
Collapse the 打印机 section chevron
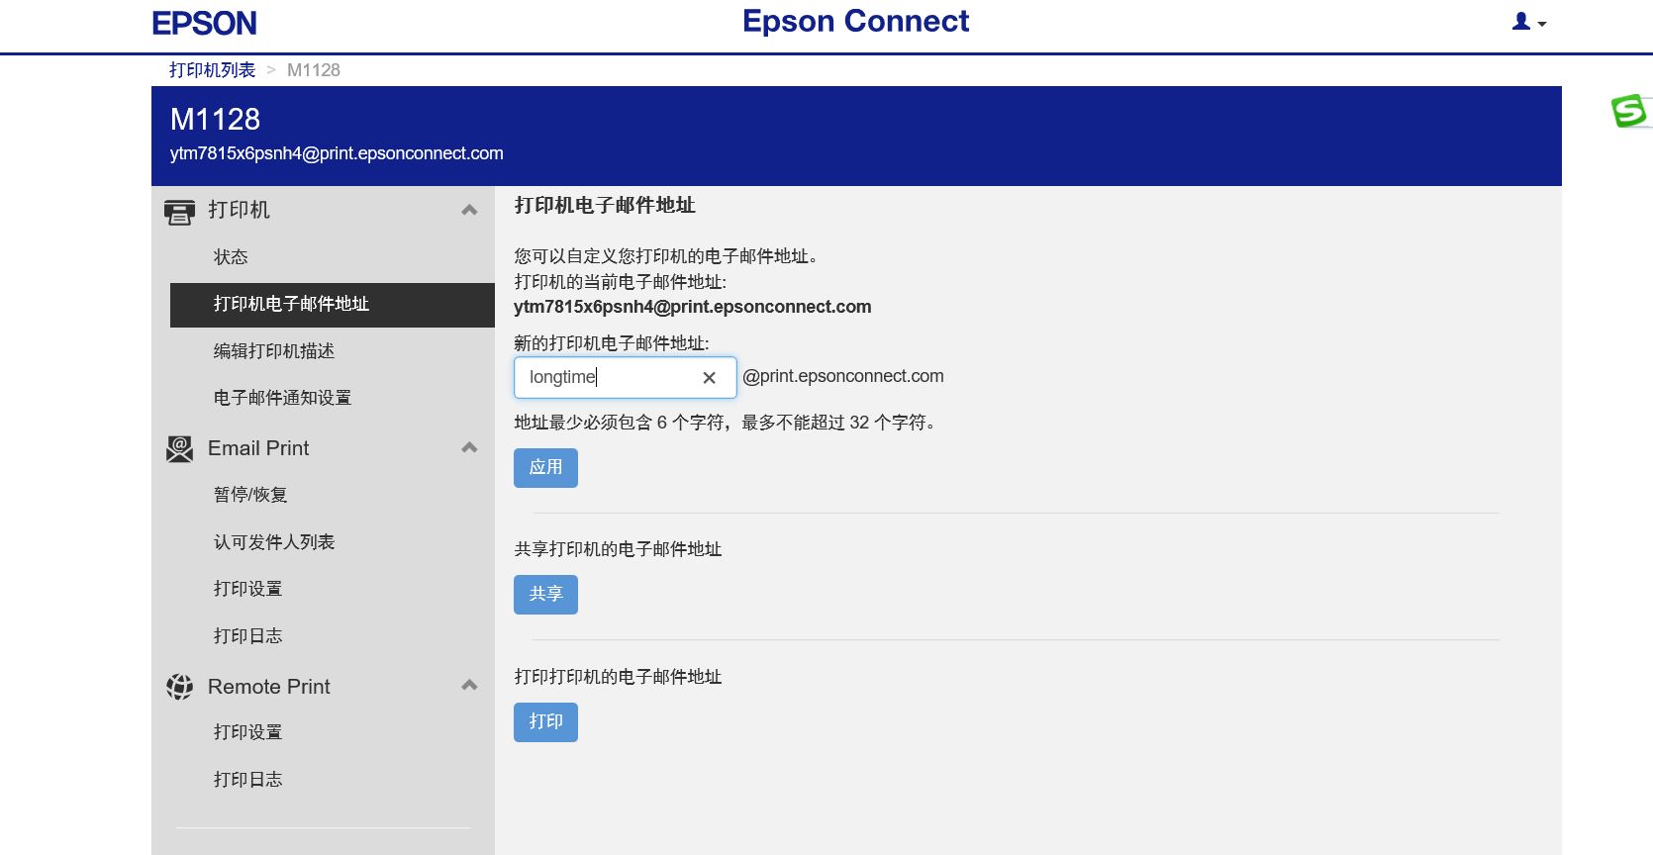[x=469, y=210]
